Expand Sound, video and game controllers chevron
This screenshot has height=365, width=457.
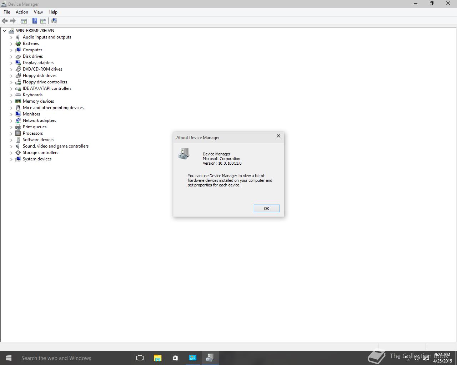11,146
